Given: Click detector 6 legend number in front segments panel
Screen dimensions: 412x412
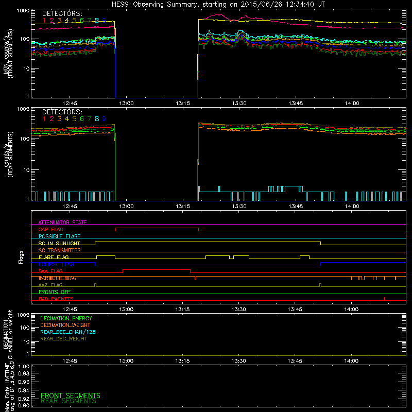Looking at the screenshot, I should coord(82,21).
